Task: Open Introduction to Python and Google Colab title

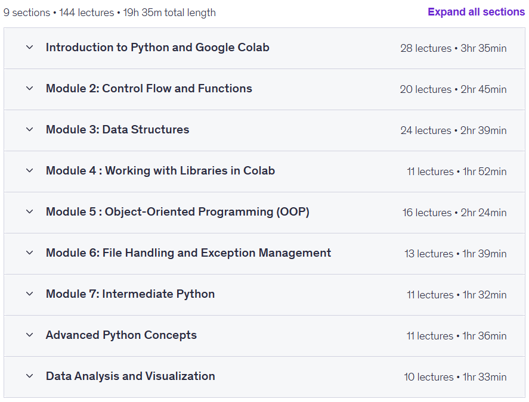Action: 157,48
